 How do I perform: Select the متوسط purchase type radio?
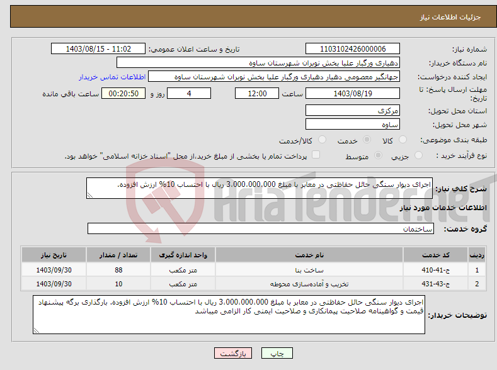click(378, 155)
